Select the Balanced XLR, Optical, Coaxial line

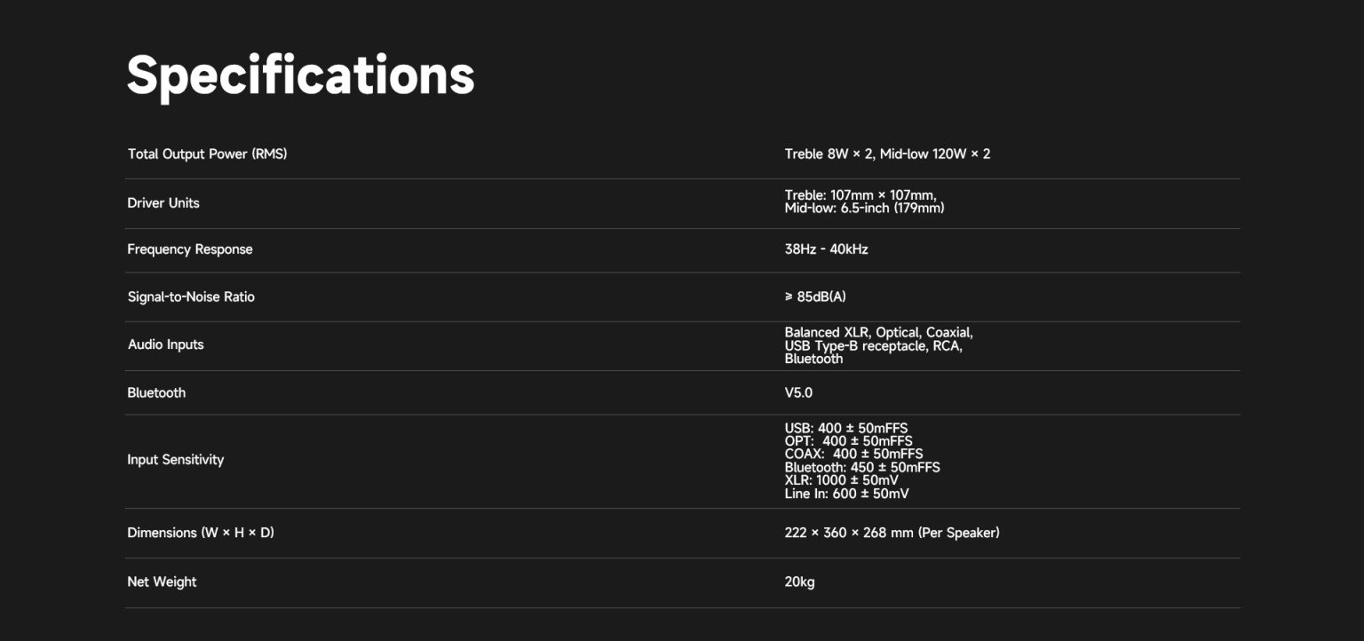pos(878,333)
